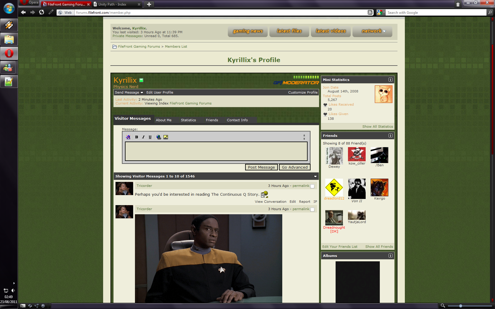Expand the network dropdown menu
The height and width of the screenshot is (309, 495).
[x=372, y=31]
